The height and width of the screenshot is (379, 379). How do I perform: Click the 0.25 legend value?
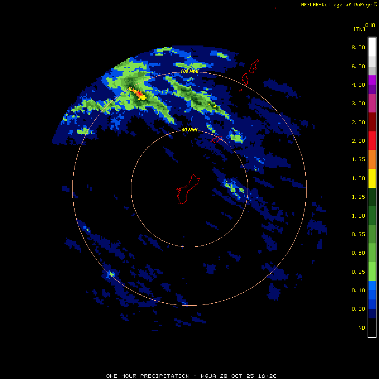(358, 272)
